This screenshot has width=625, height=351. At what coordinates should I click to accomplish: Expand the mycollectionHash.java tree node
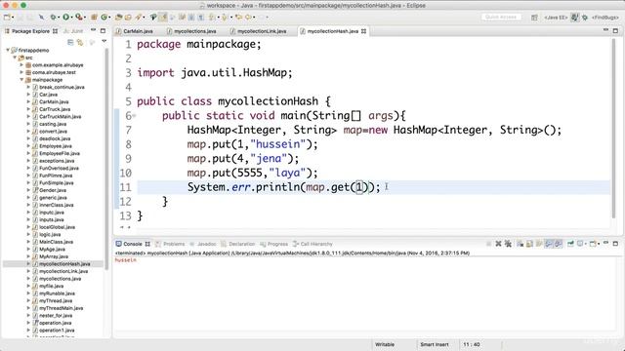click(x=28, y=264)
